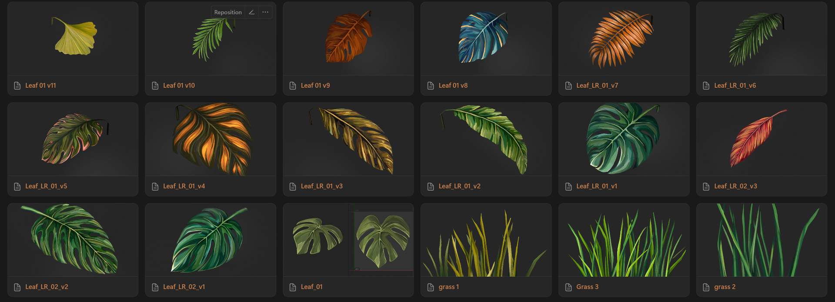This screenshot has height=302, width=835.
Task: Select the red leaf thumbnail Leaf_LR_02_v3
Action: (762, 139)
